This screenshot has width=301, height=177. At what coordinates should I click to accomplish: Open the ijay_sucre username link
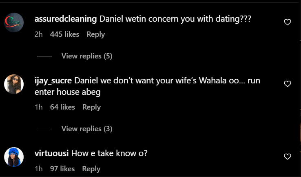[x=53, y=81]
